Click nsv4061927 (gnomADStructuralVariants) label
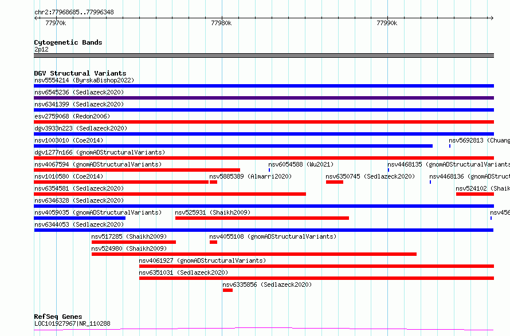This screenshot has height=336, width=510. coord(202,260)
